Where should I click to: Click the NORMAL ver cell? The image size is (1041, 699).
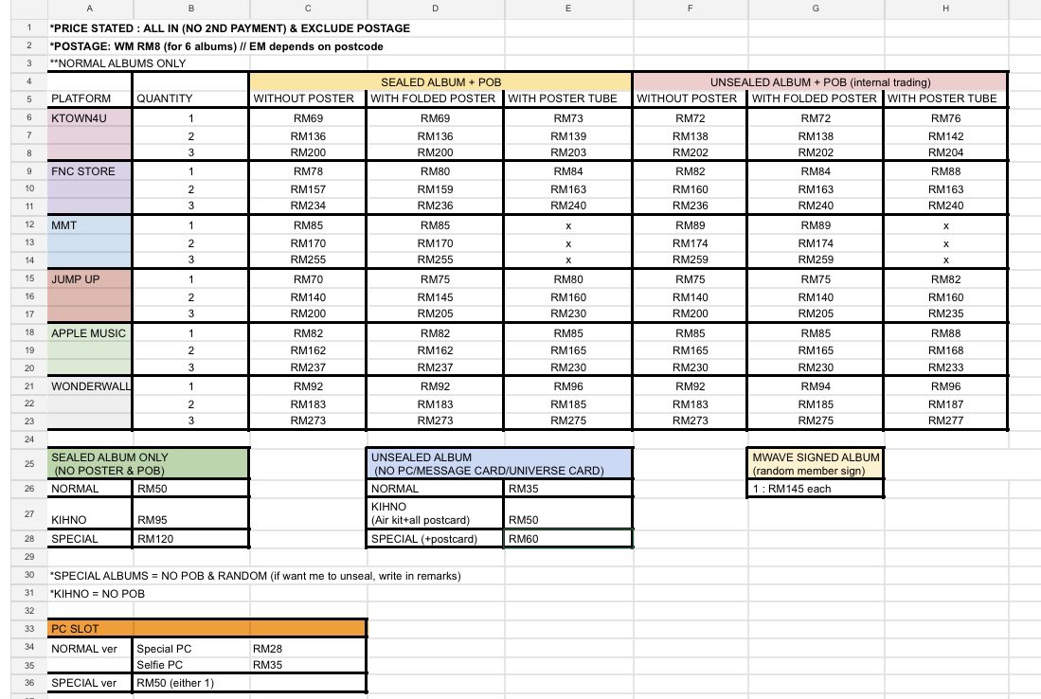point(90,649)
